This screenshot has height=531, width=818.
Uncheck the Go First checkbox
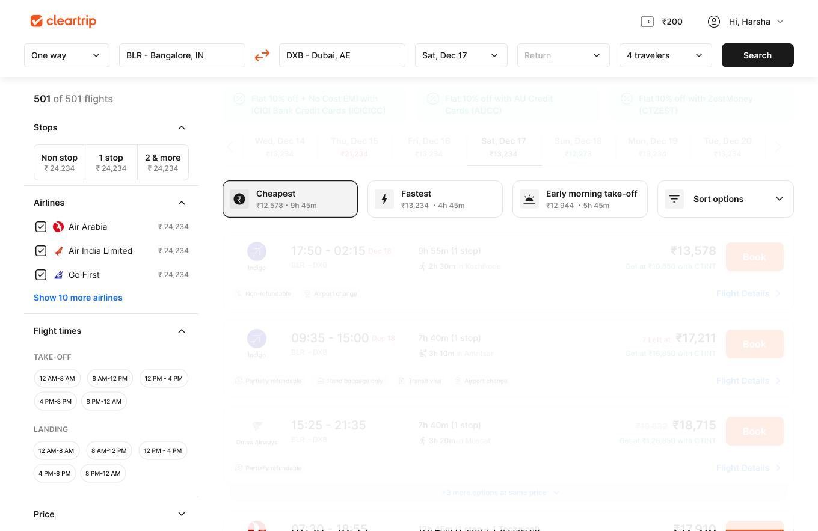41,275
